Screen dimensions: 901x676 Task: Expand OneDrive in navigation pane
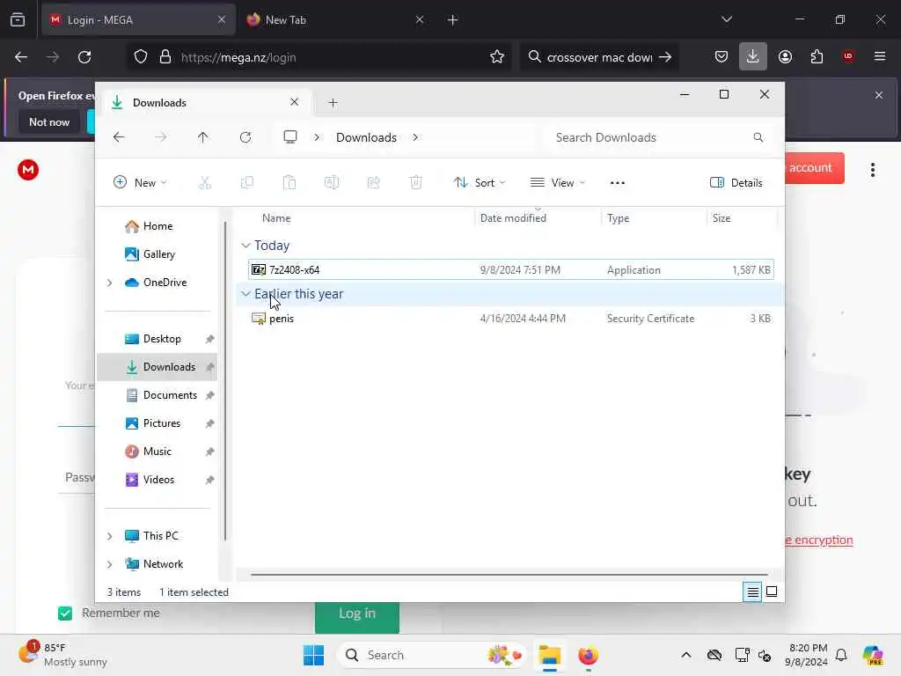coord(109,283)
